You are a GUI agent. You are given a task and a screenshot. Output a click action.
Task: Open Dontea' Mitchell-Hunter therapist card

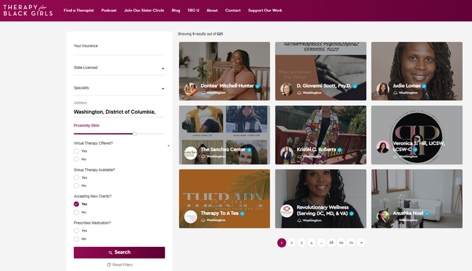click(x=225, y=71)
